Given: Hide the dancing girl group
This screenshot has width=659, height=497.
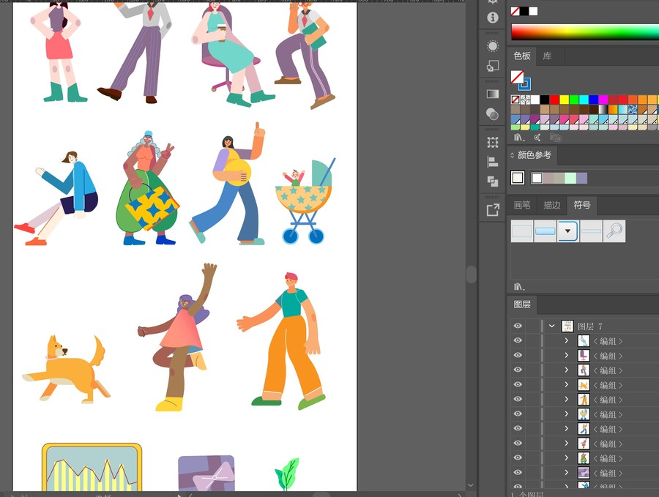Looking at the screenshot, I should (x=518, y=444).
